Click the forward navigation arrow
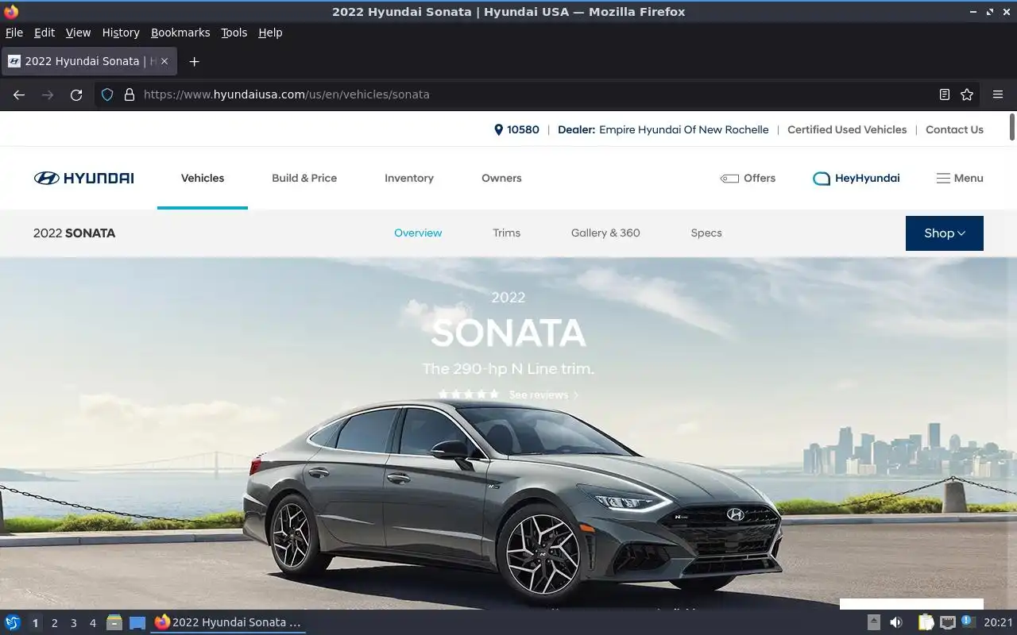Screen dimensions: 1017x635 (48, 94)
